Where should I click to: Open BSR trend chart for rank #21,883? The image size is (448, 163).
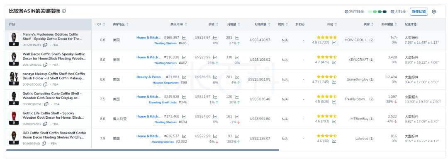pyautogui.click(x=184, y=77)
